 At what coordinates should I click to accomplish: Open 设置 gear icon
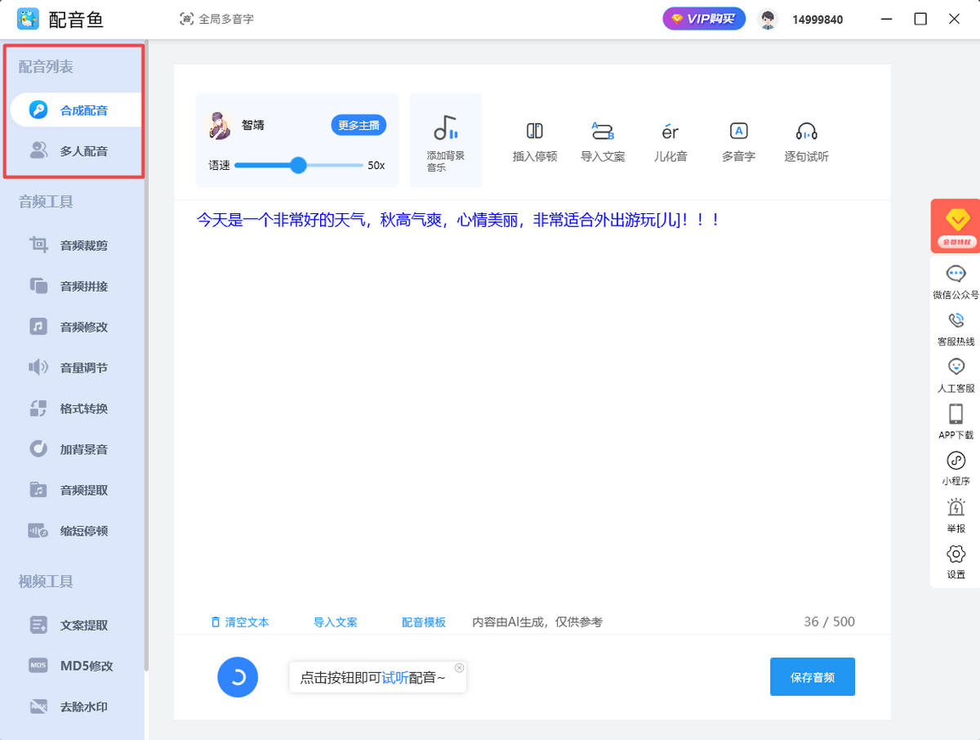point(955,554)
